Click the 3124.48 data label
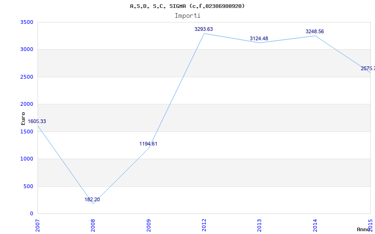This screenshot has width=375, height=234. (x=259, y=38)
